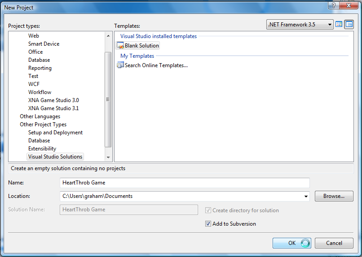This screenshot has height=257, width=362.
Task: Select WCF project type
Action: coord(34,84)
